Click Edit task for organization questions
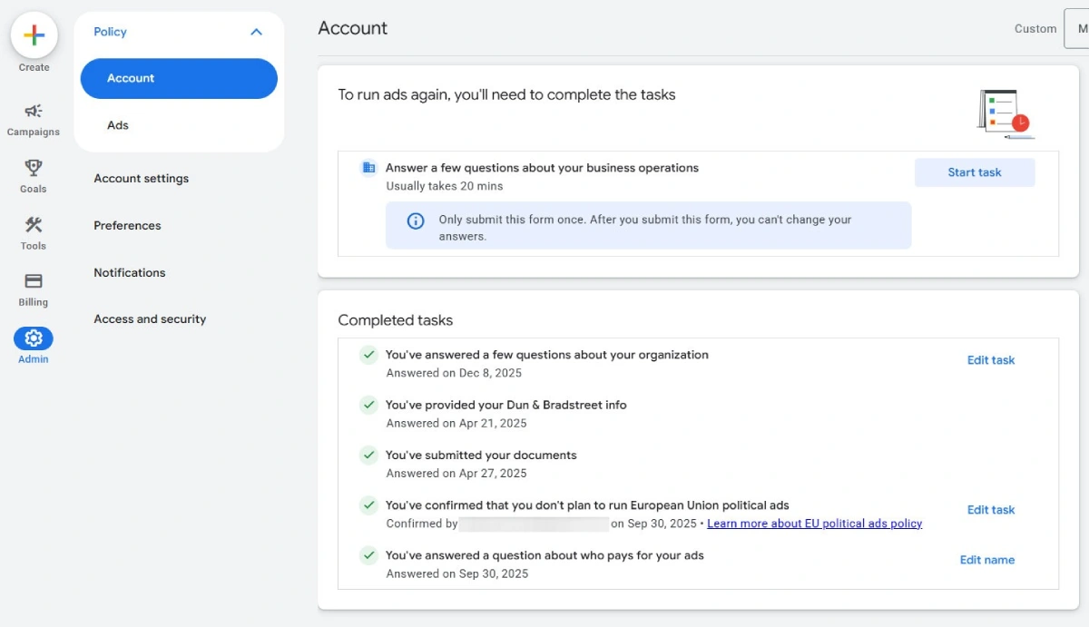Viewport: 1089px width, 627px height. click(x=991, y=360)
